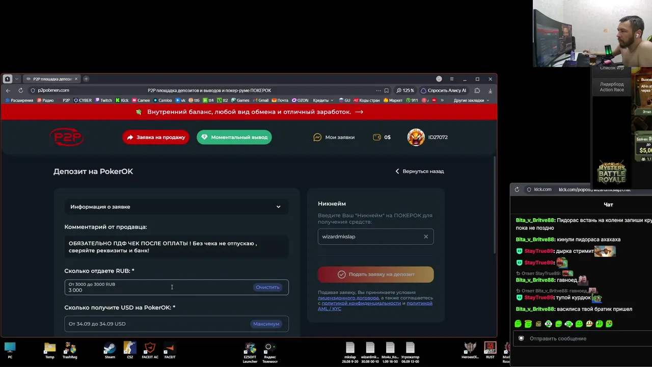The height and width of the screenshot is (367, 652).
Task: Open the Маркет bookmark
Action: (393, 100)
